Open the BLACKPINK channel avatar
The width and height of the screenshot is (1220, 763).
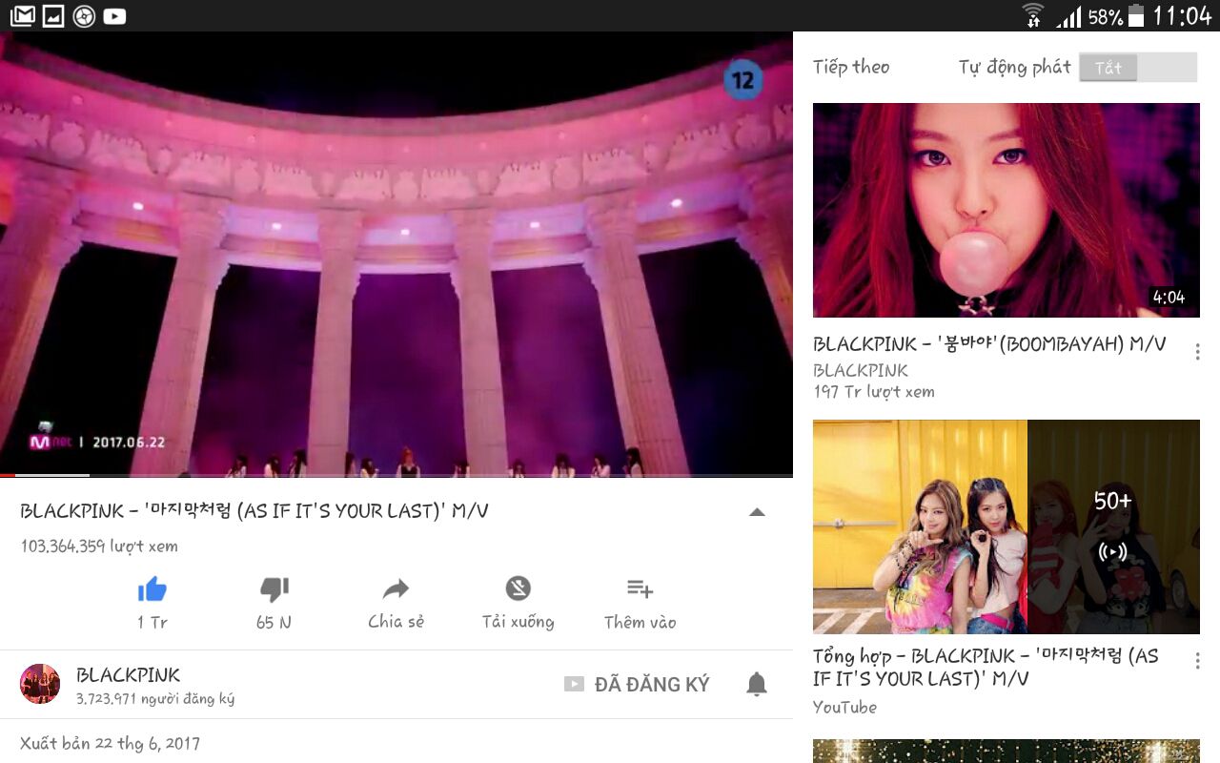[x=40, y=684]
